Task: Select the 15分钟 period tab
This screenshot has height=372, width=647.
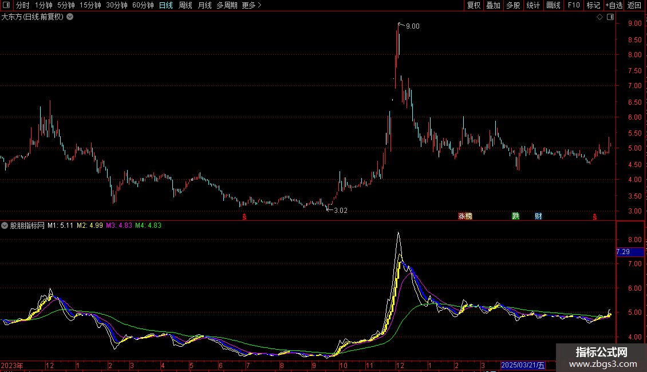Action: [x=90, y=5]
